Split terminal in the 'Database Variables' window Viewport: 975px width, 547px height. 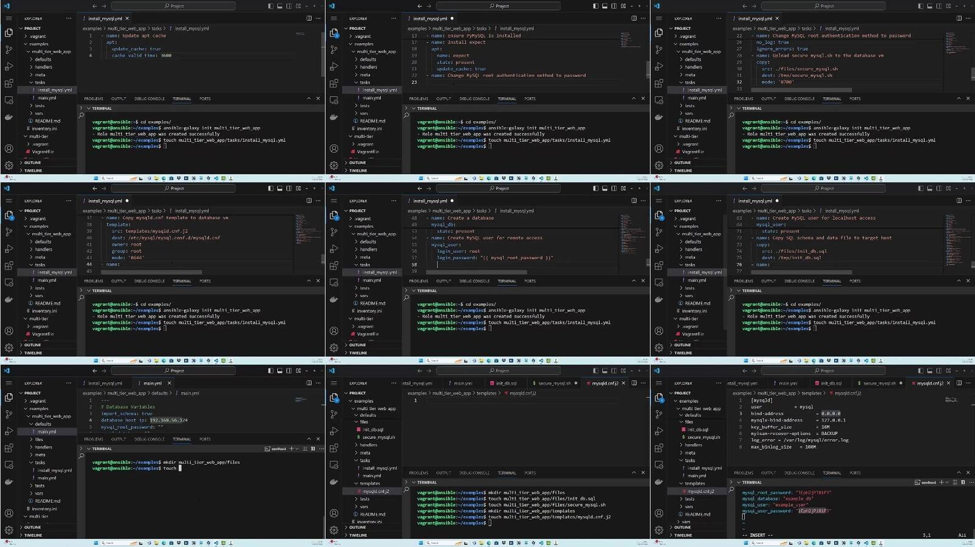click(305, 449)
